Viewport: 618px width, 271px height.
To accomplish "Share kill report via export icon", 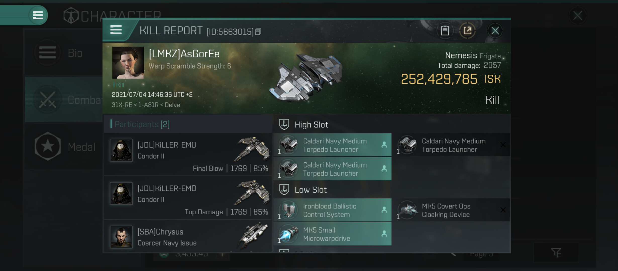I will pyautogui.click(x=467, y=31).
